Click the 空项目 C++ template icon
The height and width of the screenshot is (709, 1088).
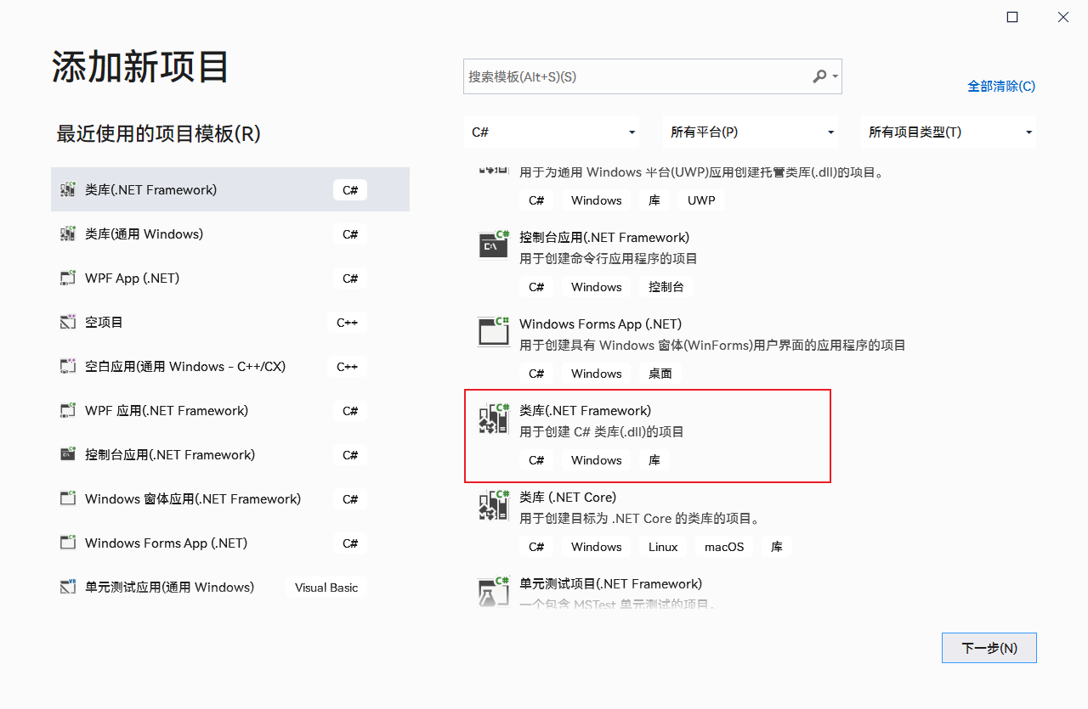[68, 323]
